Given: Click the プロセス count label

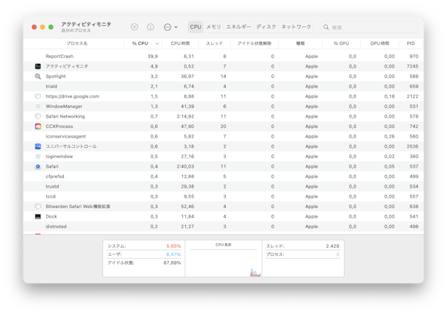Looking at the screenshot, I should point(275,254).
